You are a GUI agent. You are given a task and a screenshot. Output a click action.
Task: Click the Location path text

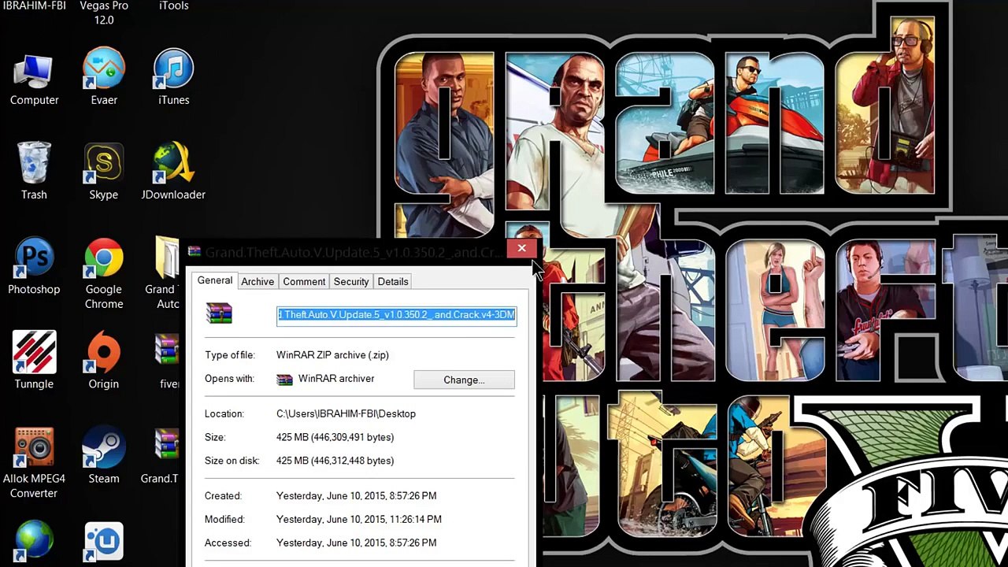(346, 413)
